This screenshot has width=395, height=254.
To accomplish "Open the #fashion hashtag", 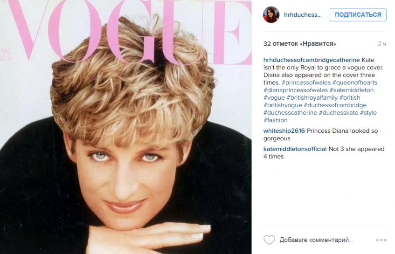I will click(275, 120).
